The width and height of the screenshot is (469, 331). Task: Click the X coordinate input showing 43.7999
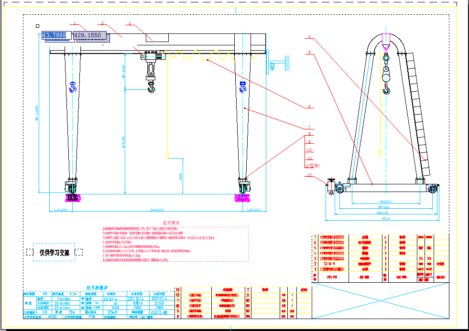pyautogui.click(x=55, y=35)
